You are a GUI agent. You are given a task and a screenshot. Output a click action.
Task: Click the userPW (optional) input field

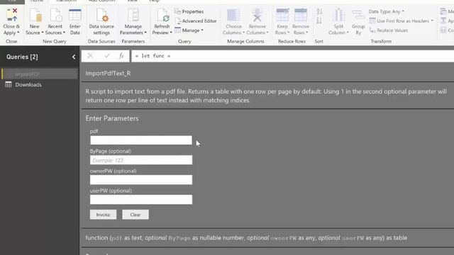pyautogui.click(x=141, y=200)
